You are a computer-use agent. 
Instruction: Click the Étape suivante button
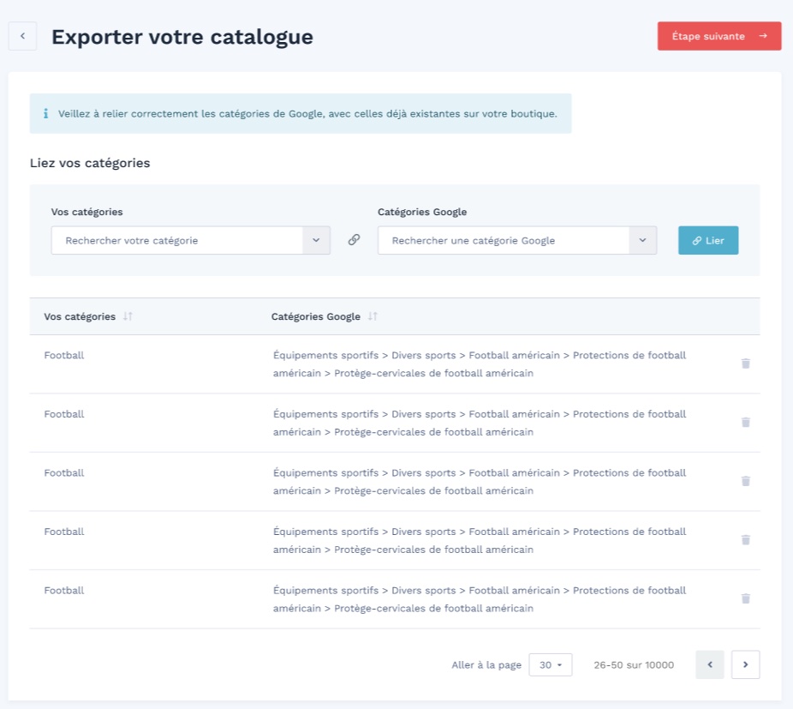click(718, 36)
